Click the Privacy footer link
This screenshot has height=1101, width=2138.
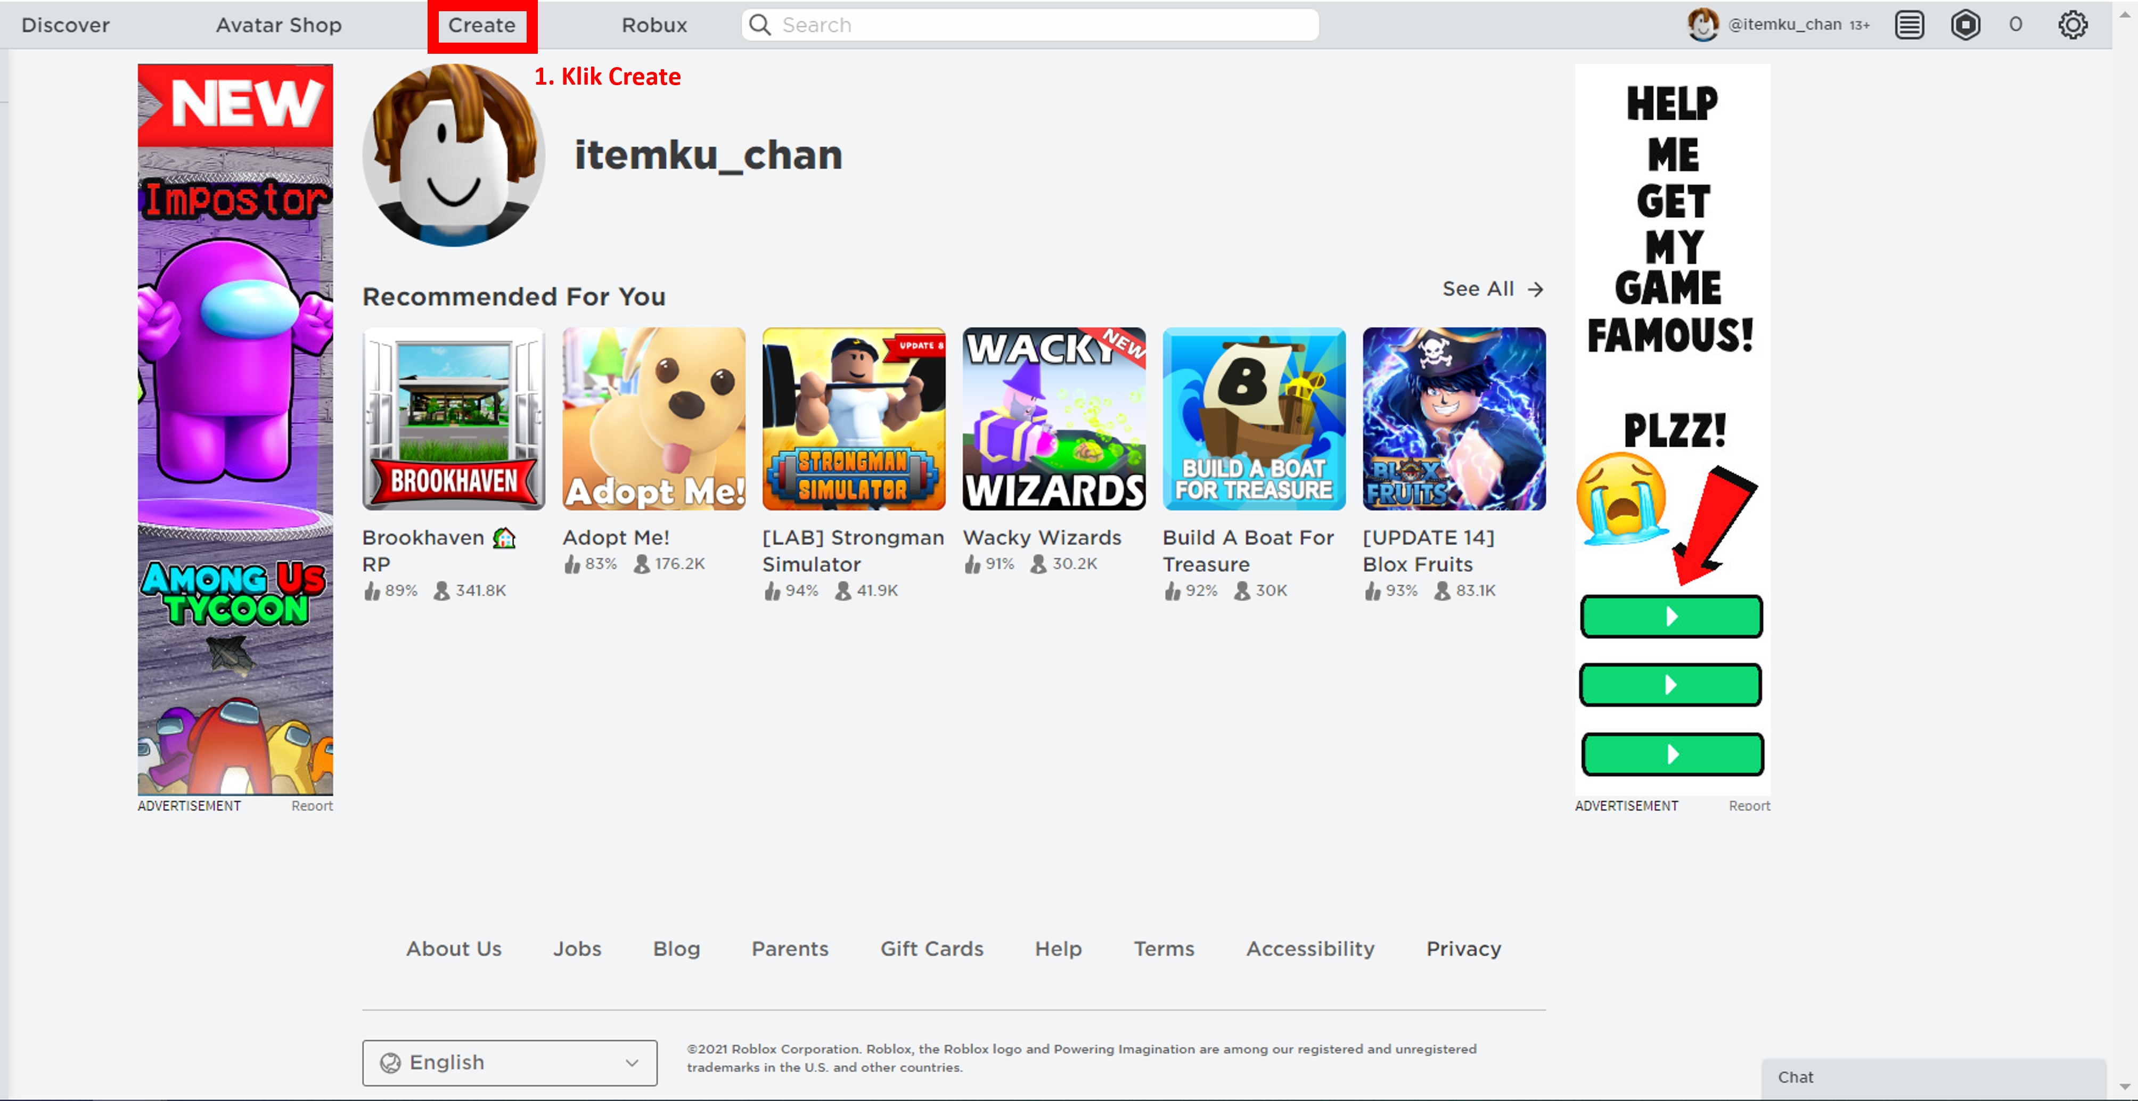coord(1464,948)
